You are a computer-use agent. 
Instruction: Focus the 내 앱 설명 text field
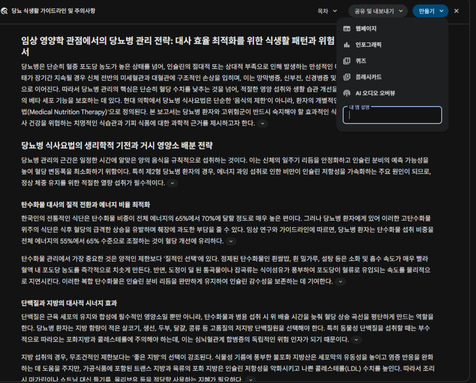392,116
